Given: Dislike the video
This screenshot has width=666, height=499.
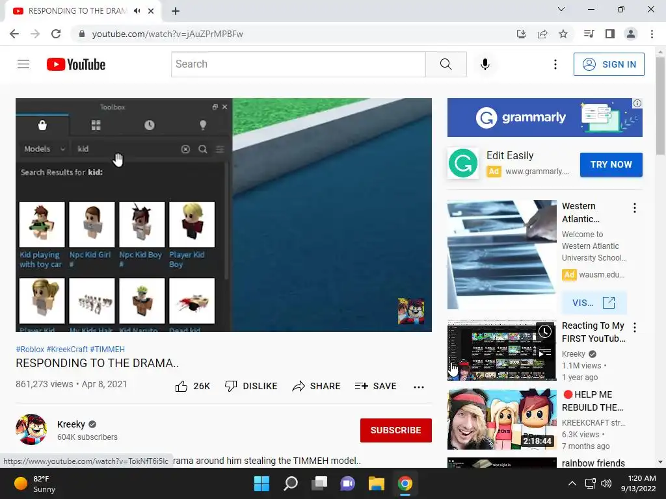Looking at the screenshot, I should (x=251, y=386).
